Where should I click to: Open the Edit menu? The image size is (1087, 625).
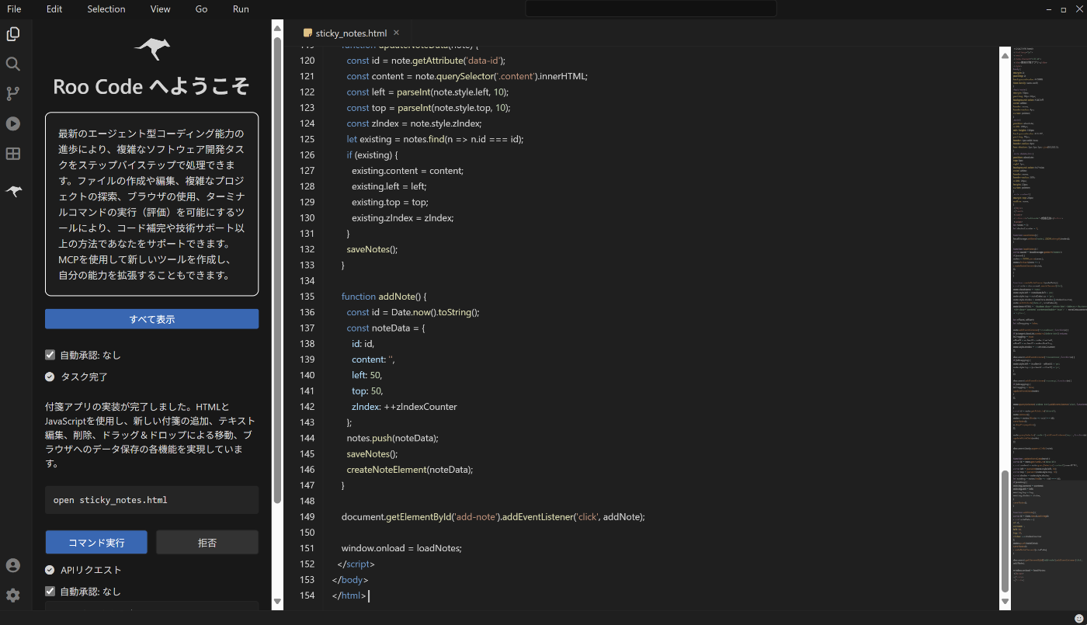54,9
